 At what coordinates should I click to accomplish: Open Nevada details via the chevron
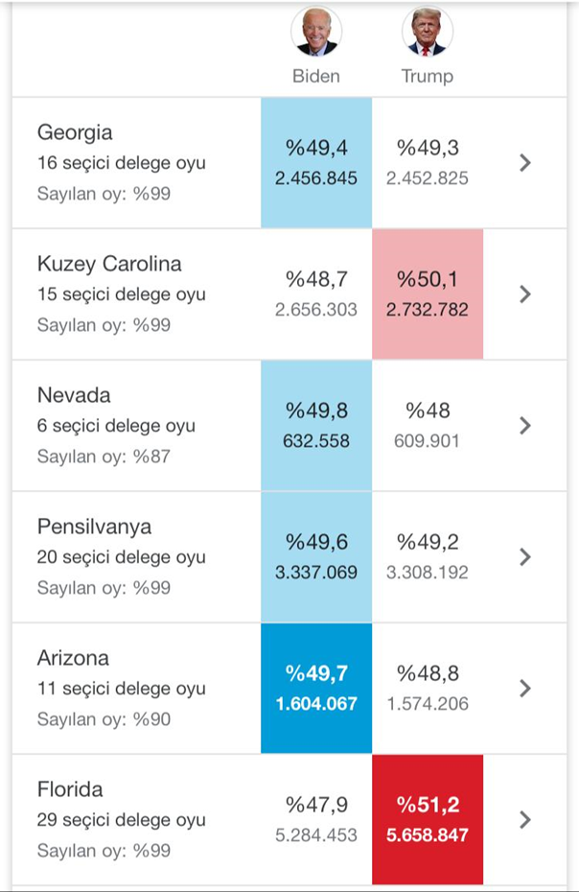tap(524, 426)
